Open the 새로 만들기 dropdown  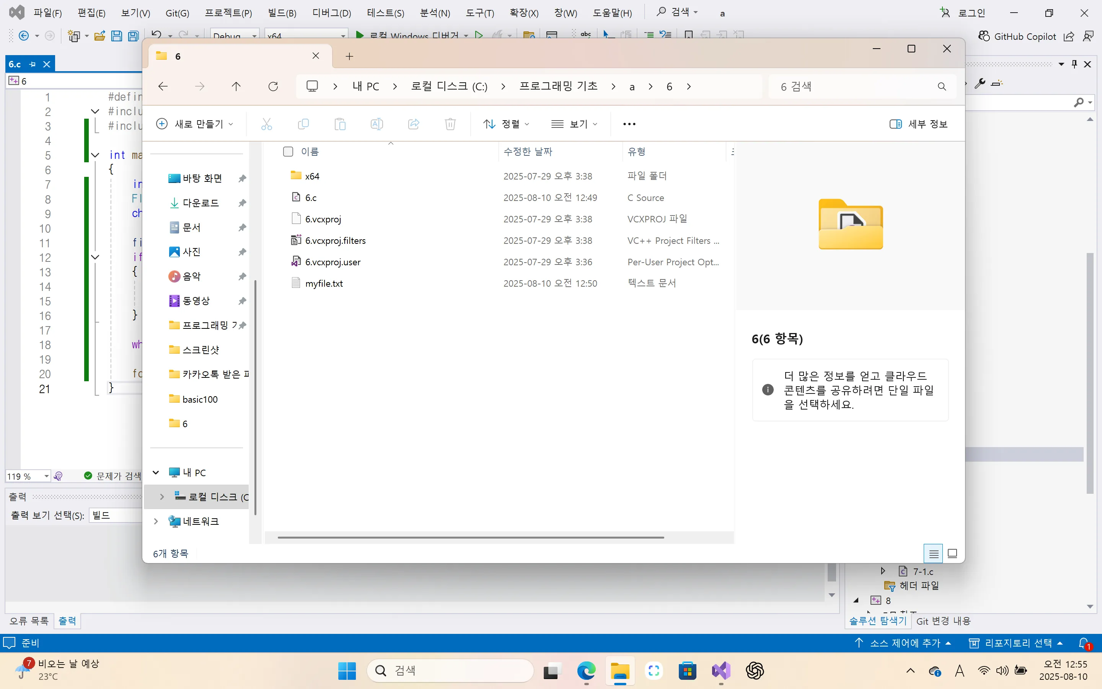point(194,124)
